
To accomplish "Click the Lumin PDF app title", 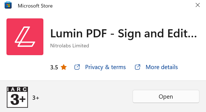I will coord(123,34).
